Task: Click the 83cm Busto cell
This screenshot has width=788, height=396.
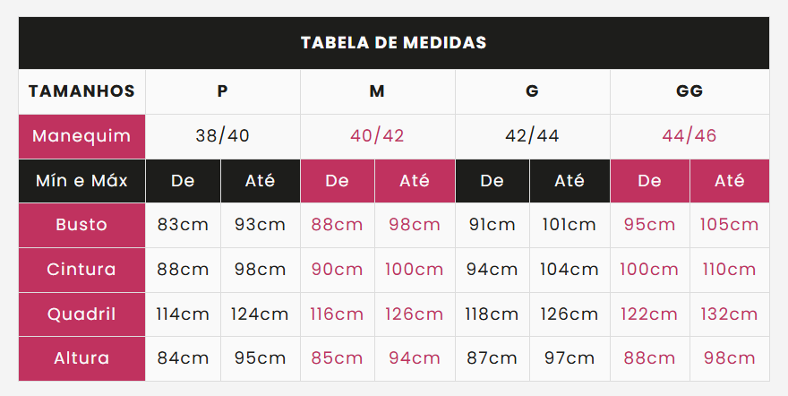Action: click(x=183, y=225)
